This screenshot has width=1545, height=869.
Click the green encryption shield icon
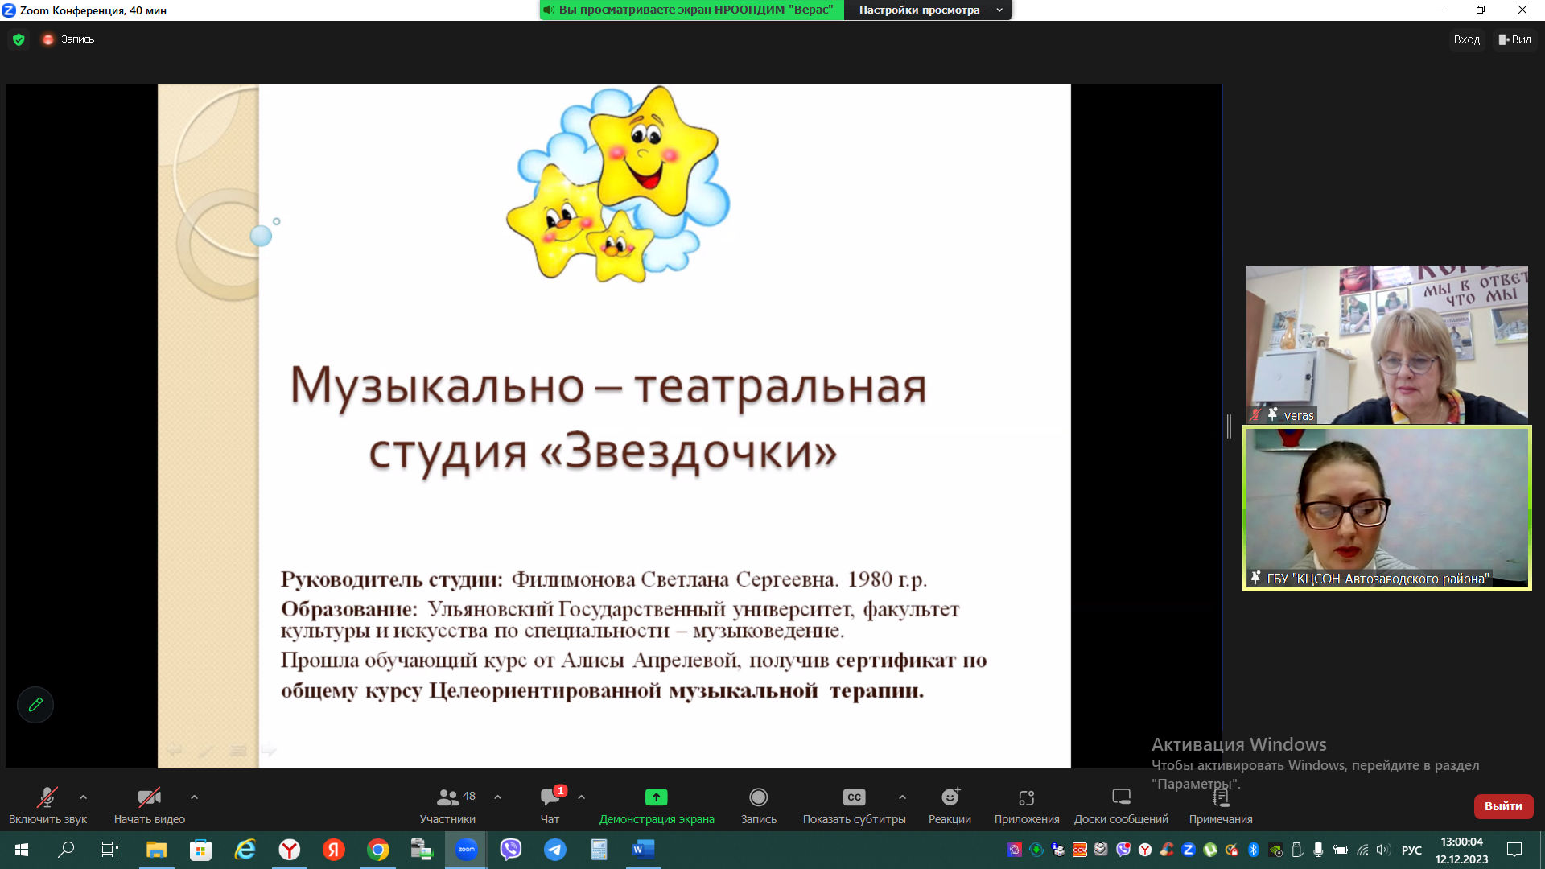[x=19, y=39]
